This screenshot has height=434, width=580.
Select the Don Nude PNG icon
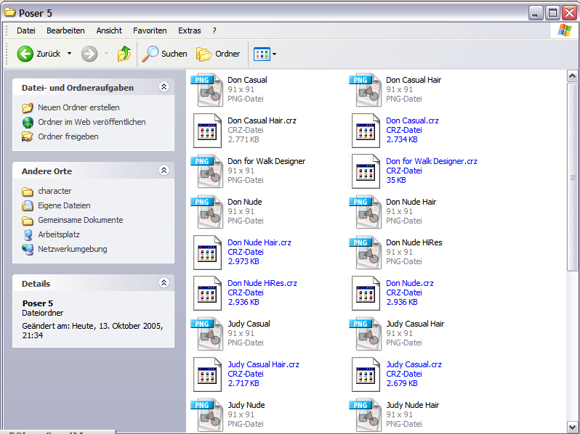pyautogui.click(x=207, y=212)
